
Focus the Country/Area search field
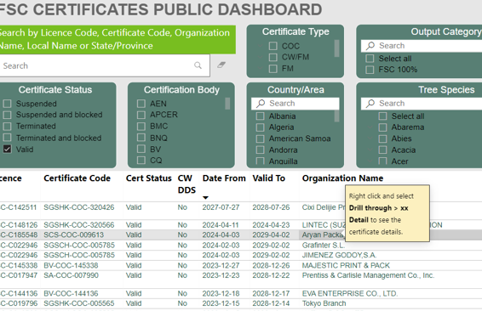(x=296, y=104)
